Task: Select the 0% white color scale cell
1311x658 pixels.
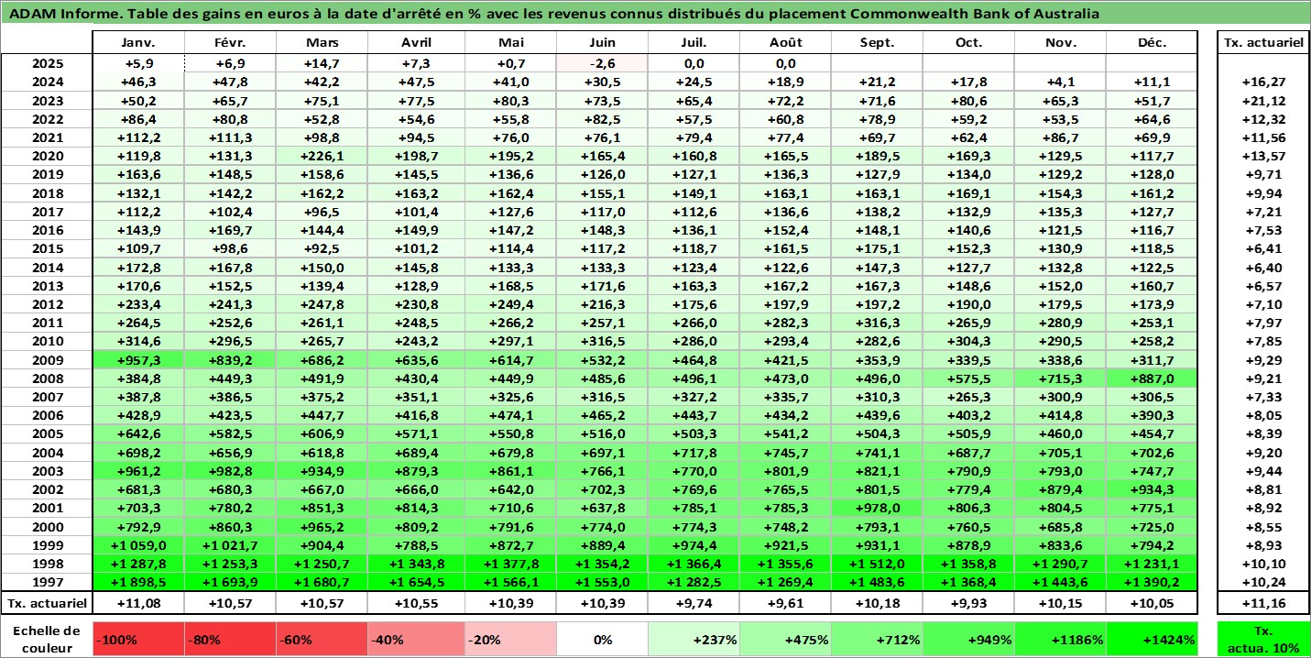Action: (x=600, y=640)
